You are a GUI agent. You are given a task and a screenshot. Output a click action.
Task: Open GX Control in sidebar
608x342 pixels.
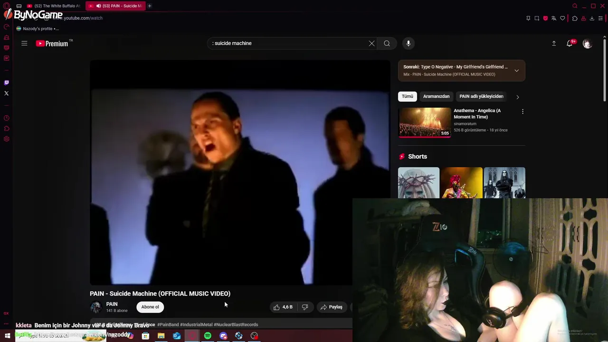click(x=6, y=27)
